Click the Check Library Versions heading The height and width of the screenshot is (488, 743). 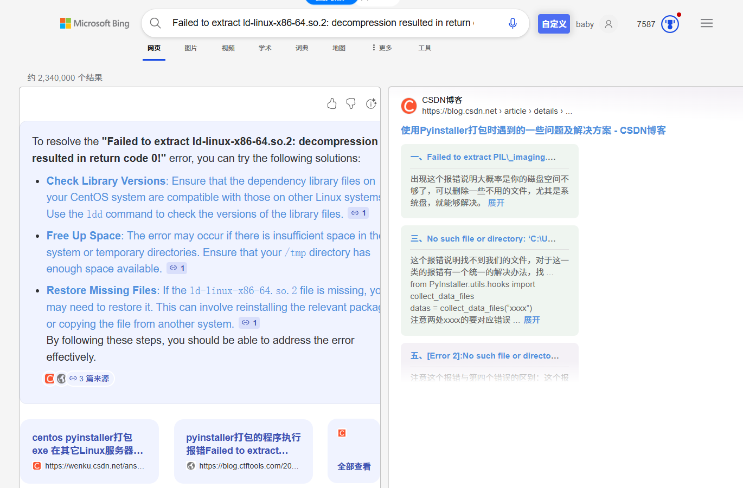[x=106, y=181]
